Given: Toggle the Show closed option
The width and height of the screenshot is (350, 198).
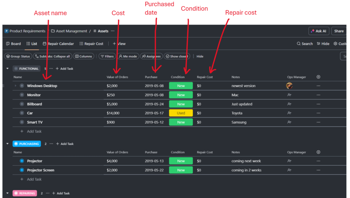Looking at the screenshot, I should (177, 56).
